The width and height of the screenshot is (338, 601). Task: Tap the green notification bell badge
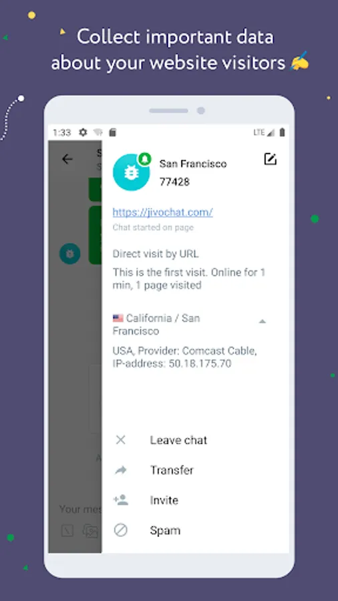click(x=144, y=159)
